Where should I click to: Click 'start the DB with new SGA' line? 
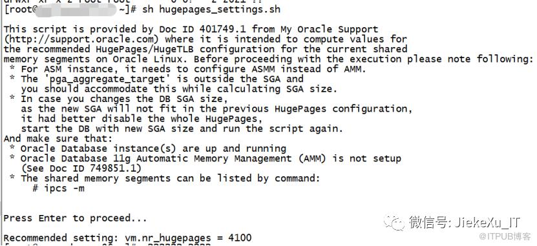182,128
